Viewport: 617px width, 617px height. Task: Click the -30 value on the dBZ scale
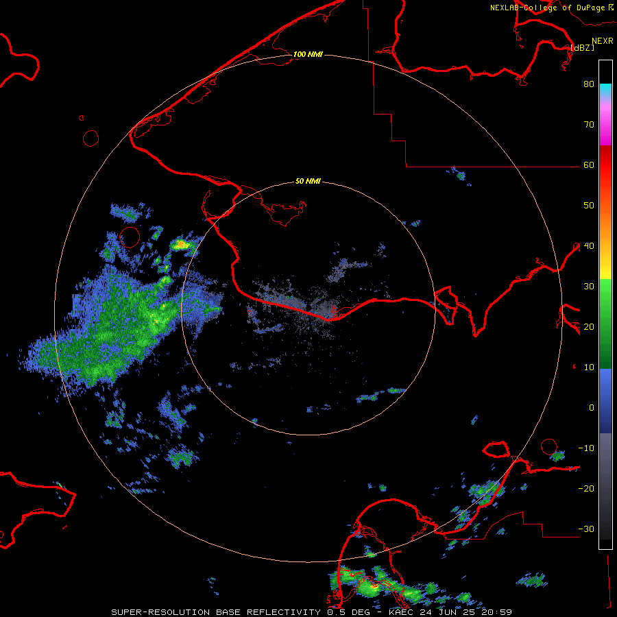(586, 529)
